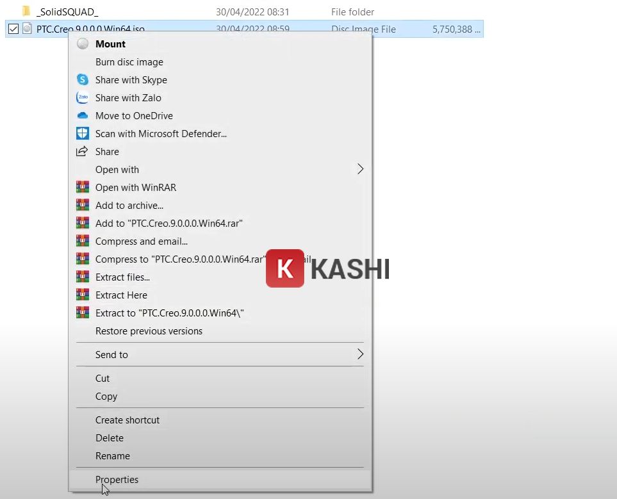Click the _SolidSQUAD_ folder icon
This screenshot has height=499, width=617.
(26, 12)
